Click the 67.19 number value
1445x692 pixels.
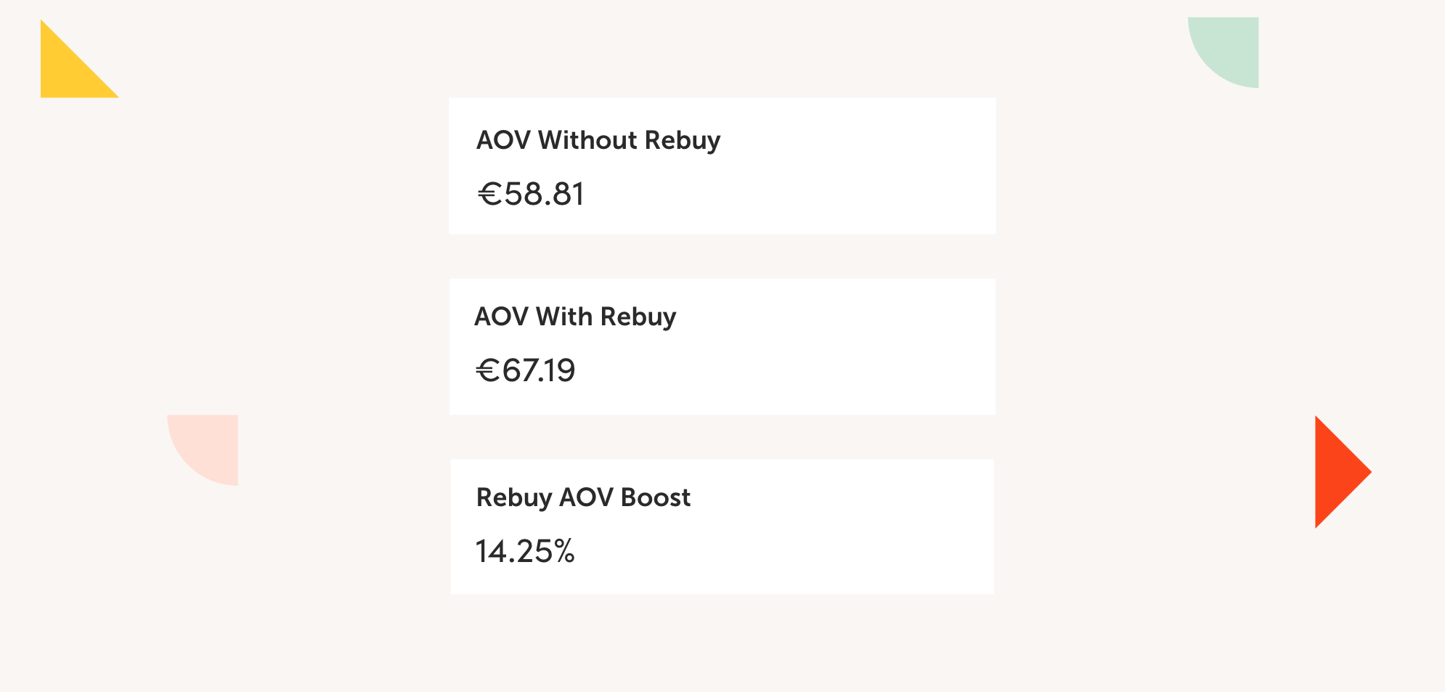pos(539,371)
